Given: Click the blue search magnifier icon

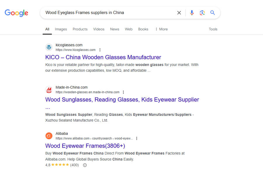Looking at the screenshot, I should (x=212, y=13).
